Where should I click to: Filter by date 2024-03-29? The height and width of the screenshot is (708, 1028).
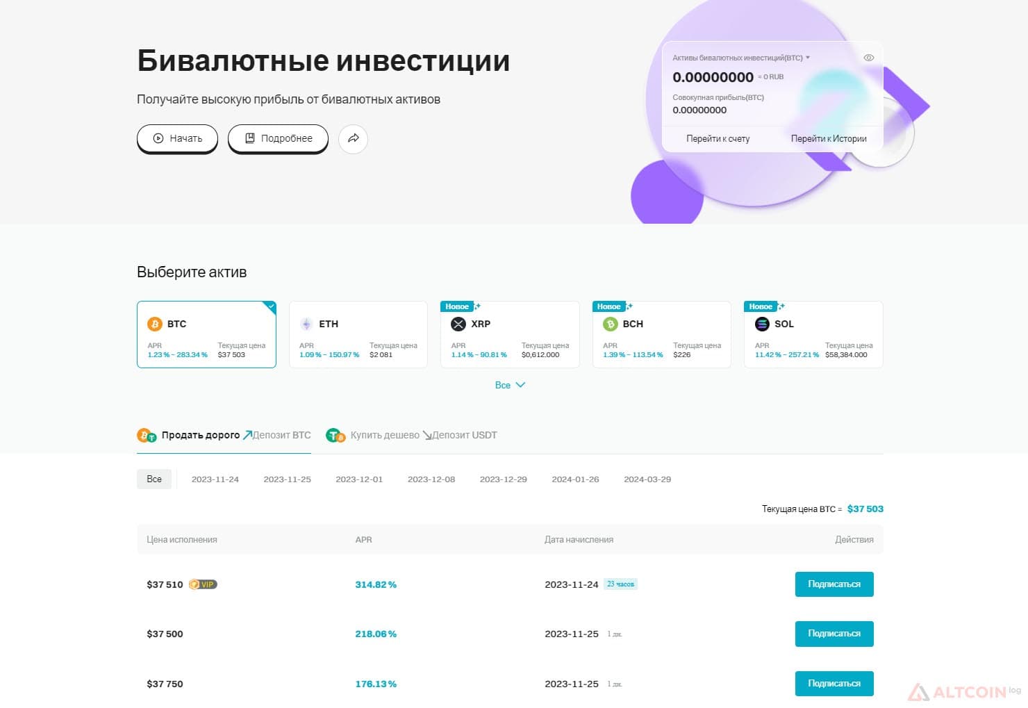coord(647,479)
